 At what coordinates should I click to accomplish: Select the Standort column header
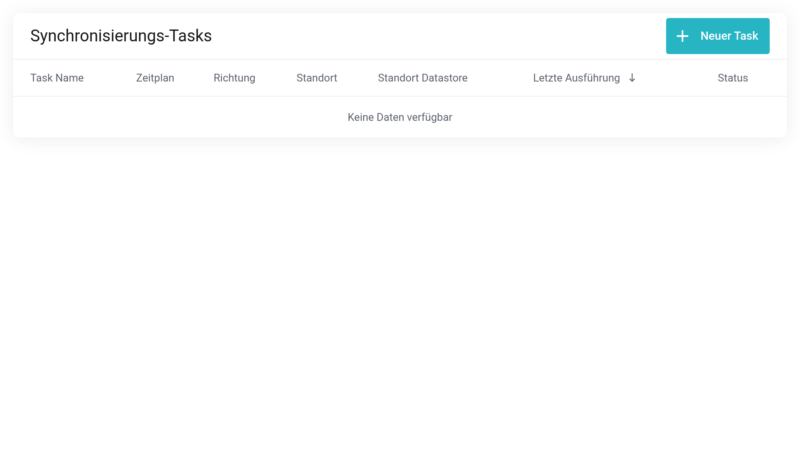coord(316,78)
